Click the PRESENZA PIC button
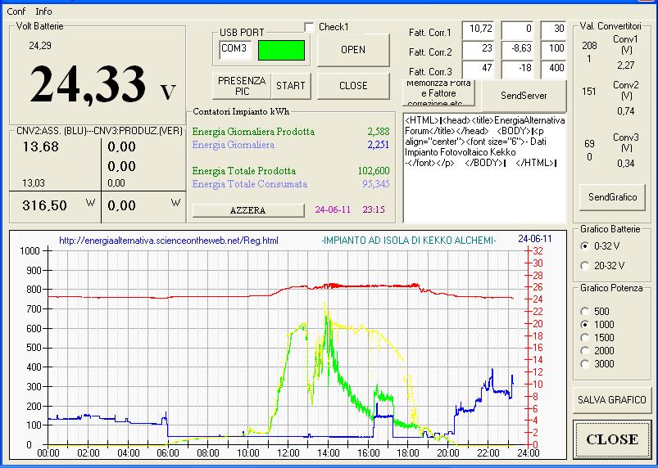The height and width of the screenshot is (468, 658). (242, 85)
